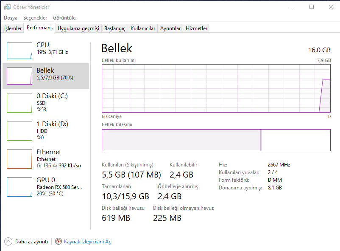This screenshot has height=251, width=340.
Task: Click the Task Manager app icon in title bar
Action: [8, 7]
